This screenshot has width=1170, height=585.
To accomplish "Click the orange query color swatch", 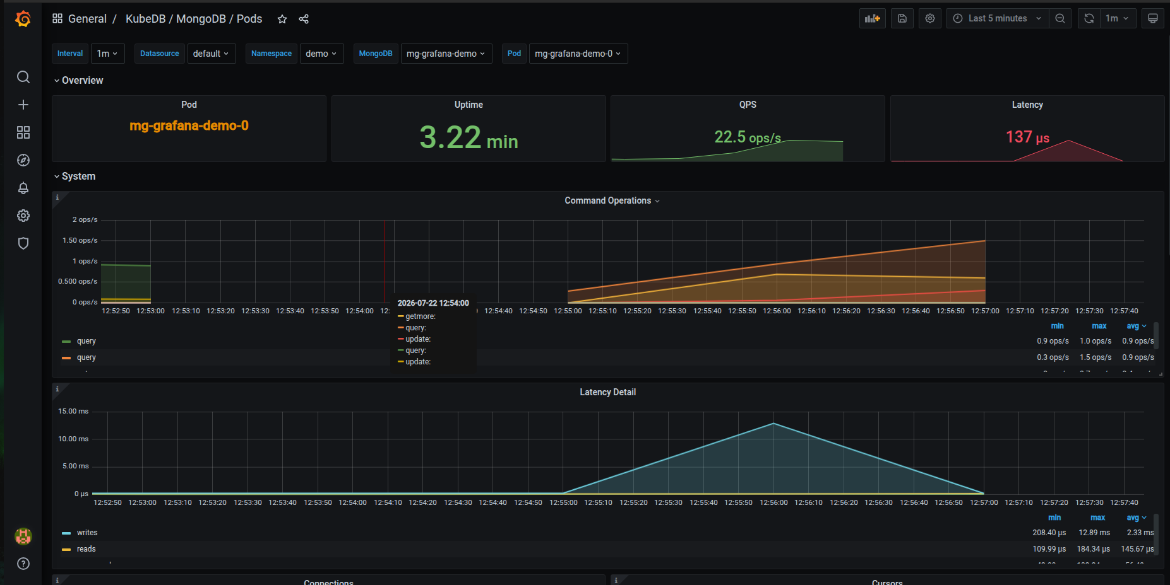I will click(x=66, y=358).
